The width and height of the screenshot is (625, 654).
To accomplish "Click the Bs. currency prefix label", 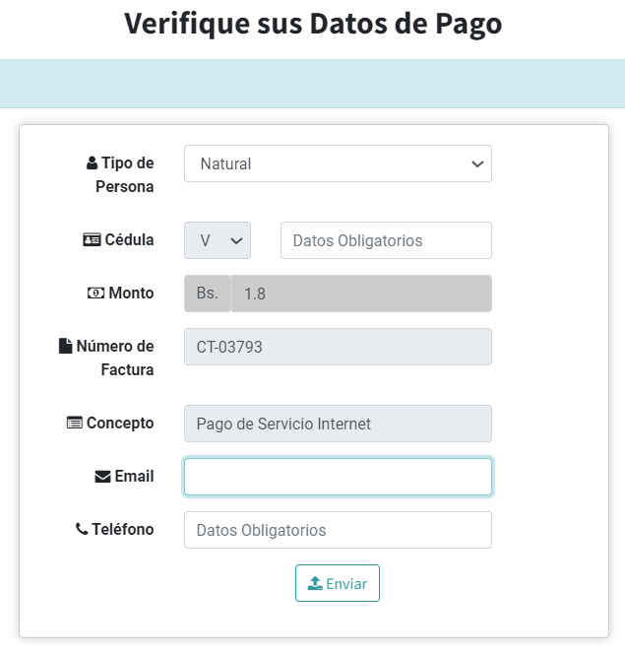I will click(208, 294).
